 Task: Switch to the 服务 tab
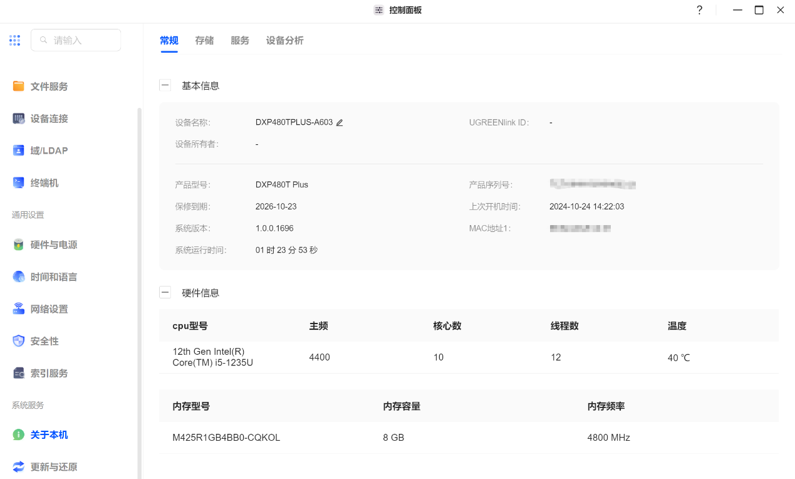tap(240, 41)
